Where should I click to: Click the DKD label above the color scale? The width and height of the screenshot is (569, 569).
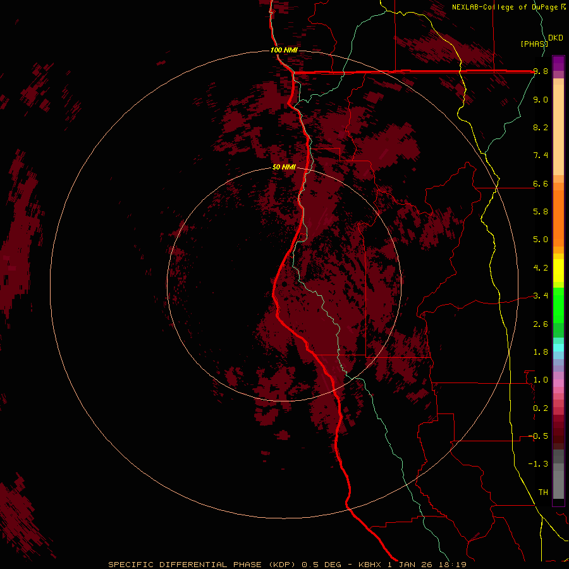coord(556,38)
